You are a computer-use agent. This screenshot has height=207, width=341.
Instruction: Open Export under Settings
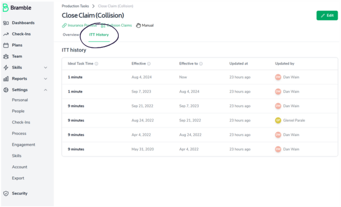[18, 178]
